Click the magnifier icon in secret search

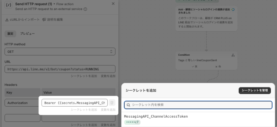coord(128,105)
